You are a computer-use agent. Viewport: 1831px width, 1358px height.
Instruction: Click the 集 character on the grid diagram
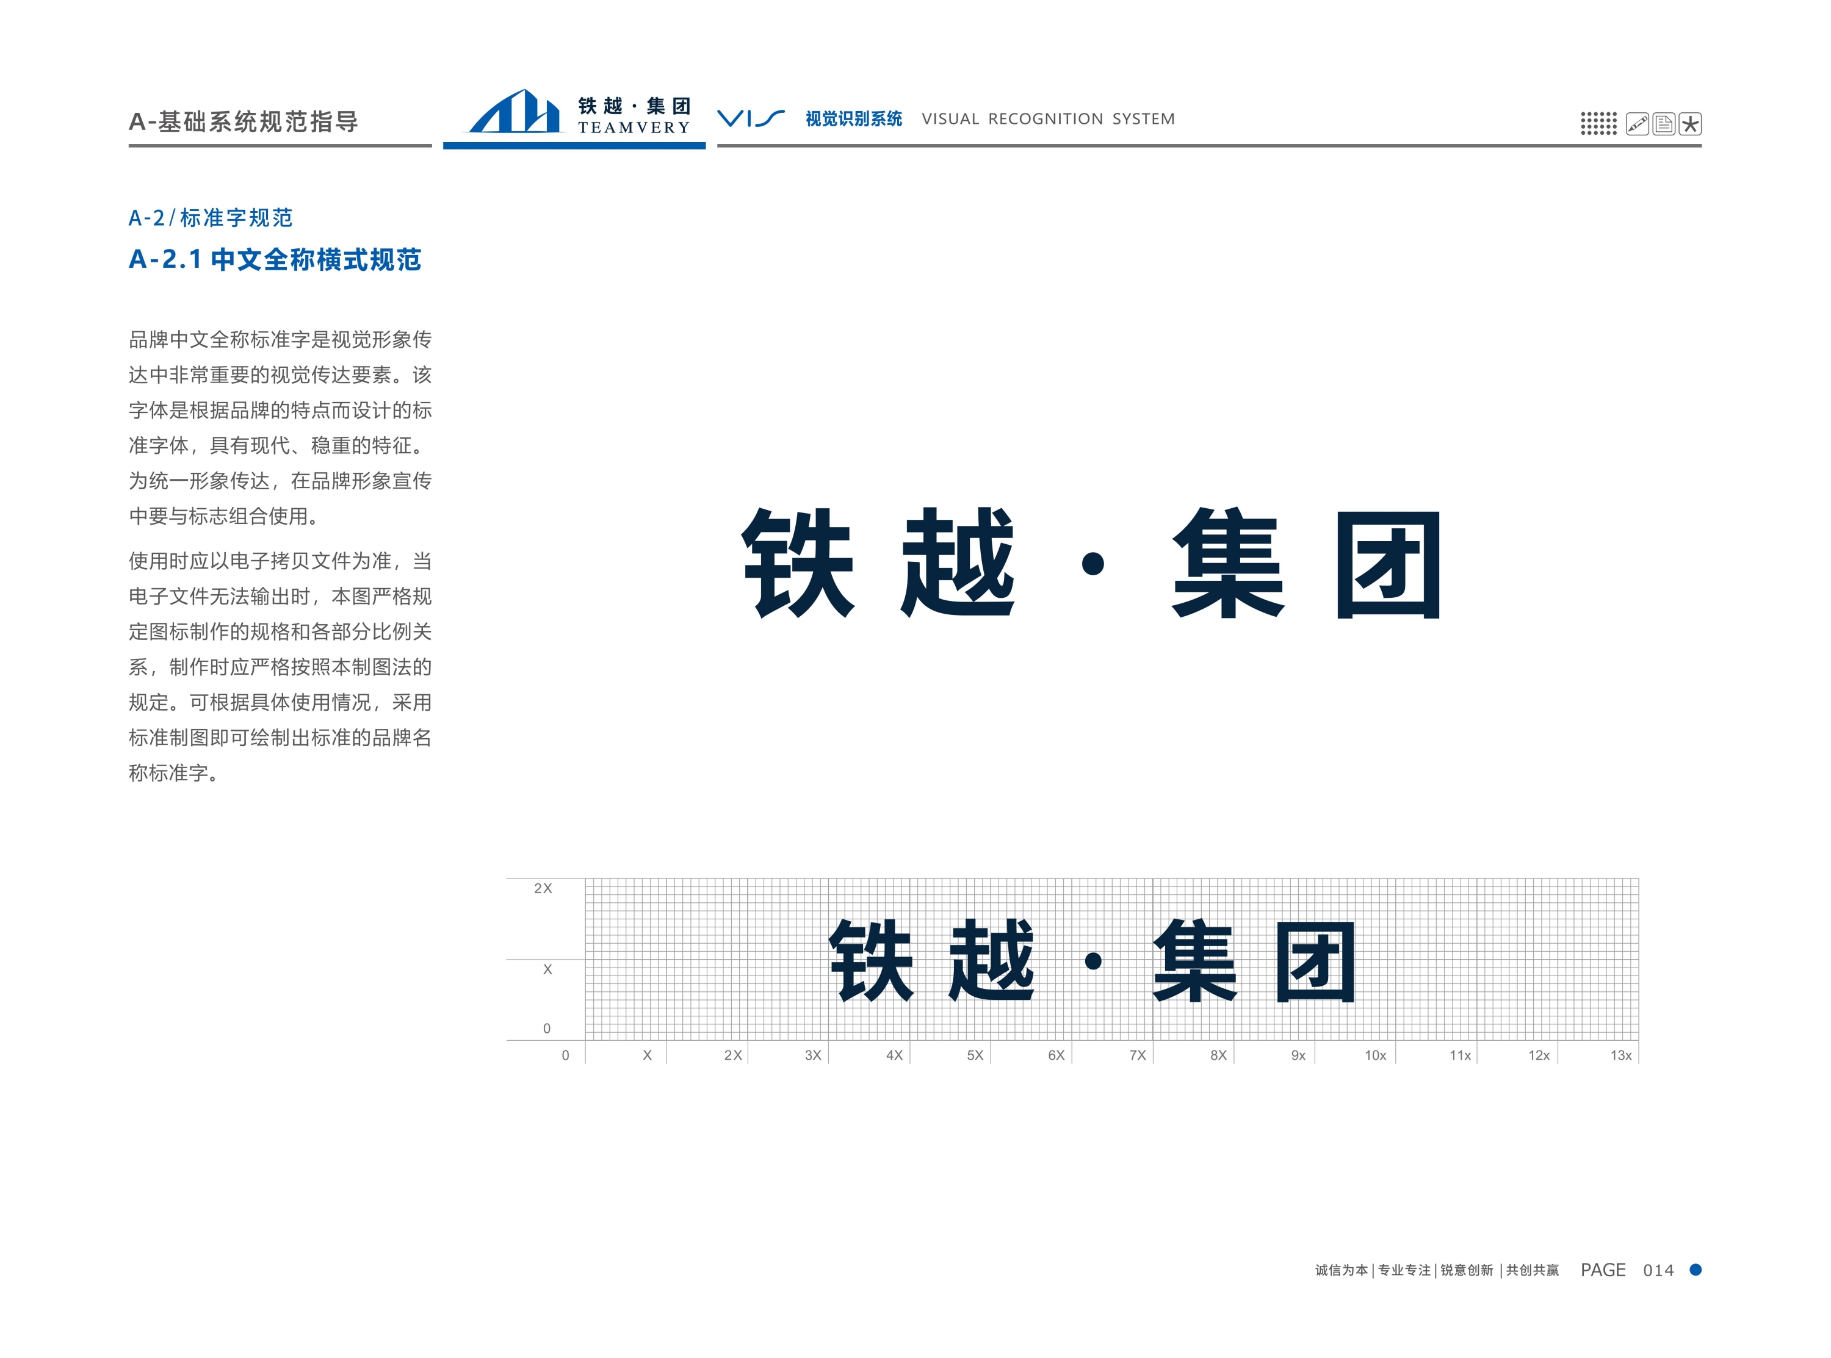coord(1194,960)
